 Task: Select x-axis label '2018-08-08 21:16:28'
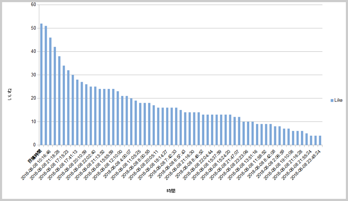pyautogui.click(x=287, y=165)
